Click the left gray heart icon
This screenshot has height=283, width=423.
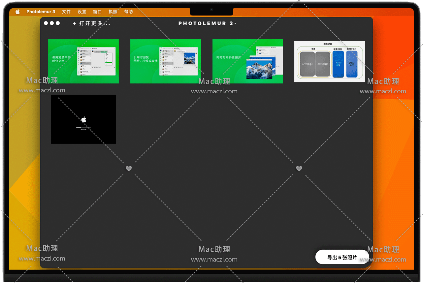(x=129, y=169)
